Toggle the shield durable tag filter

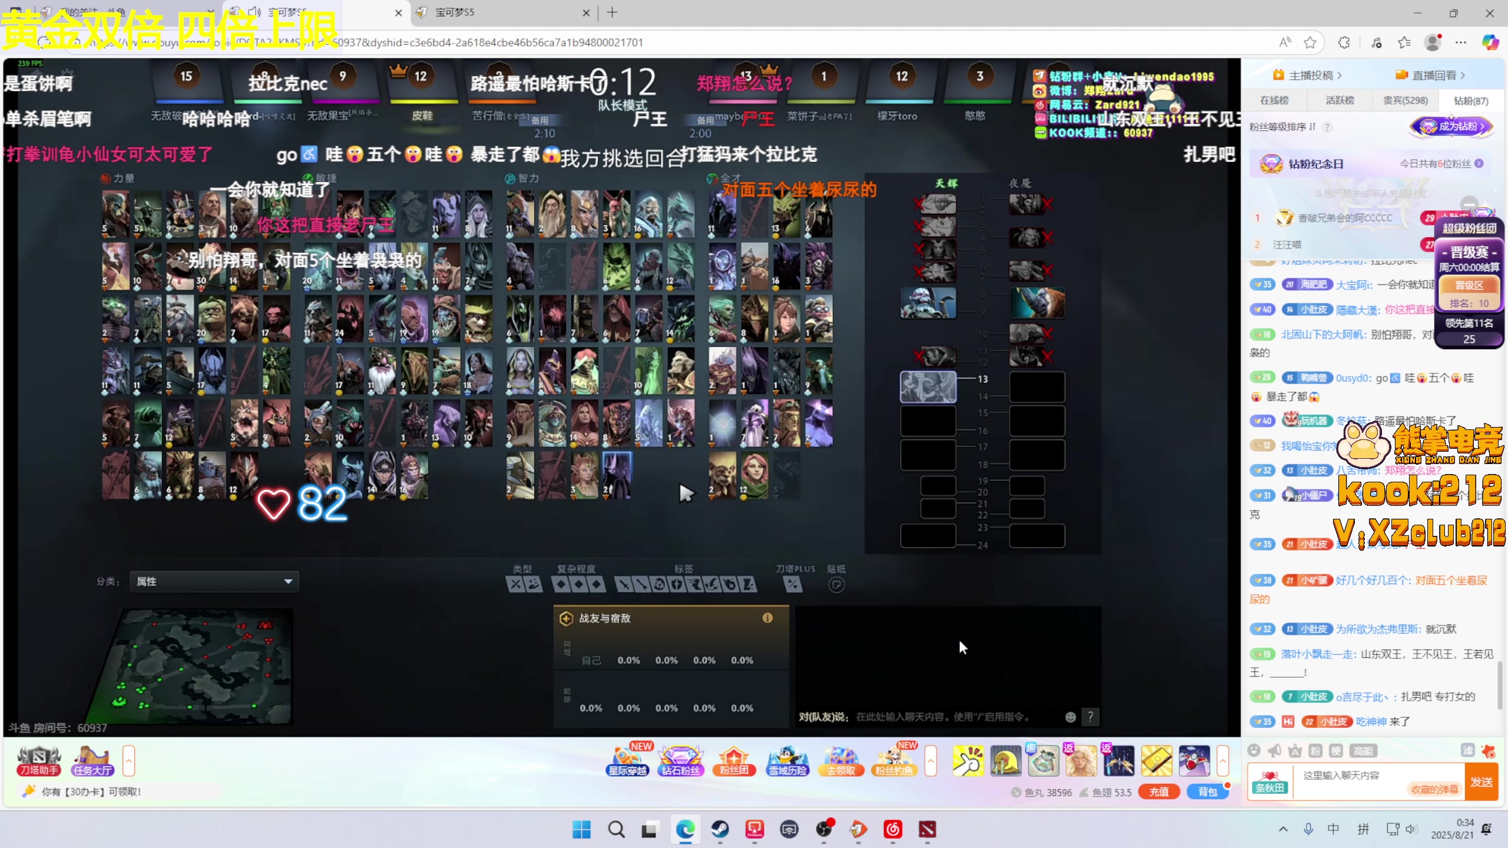pos(677,585)
